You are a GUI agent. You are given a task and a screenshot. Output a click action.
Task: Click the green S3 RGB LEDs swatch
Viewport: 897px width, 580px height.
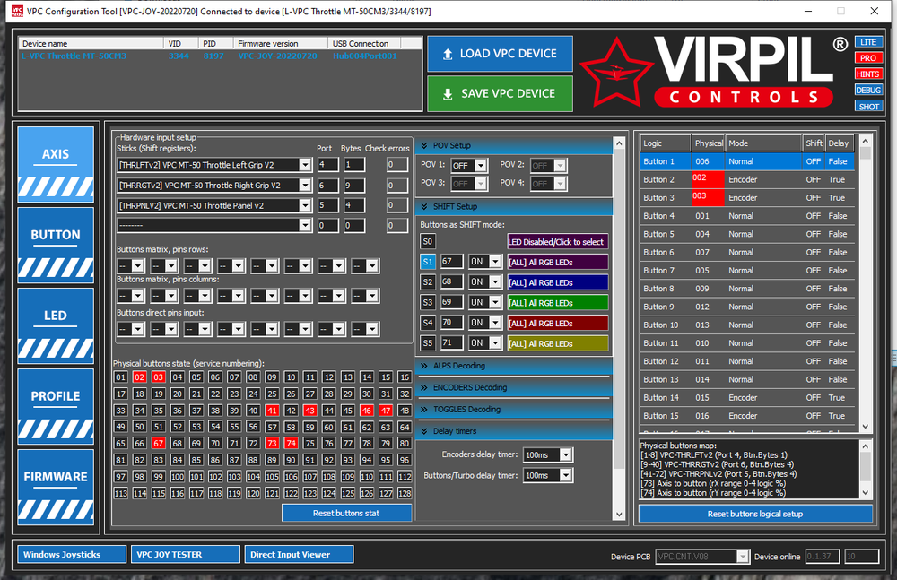pyautogui.click(x=557, y=303)
